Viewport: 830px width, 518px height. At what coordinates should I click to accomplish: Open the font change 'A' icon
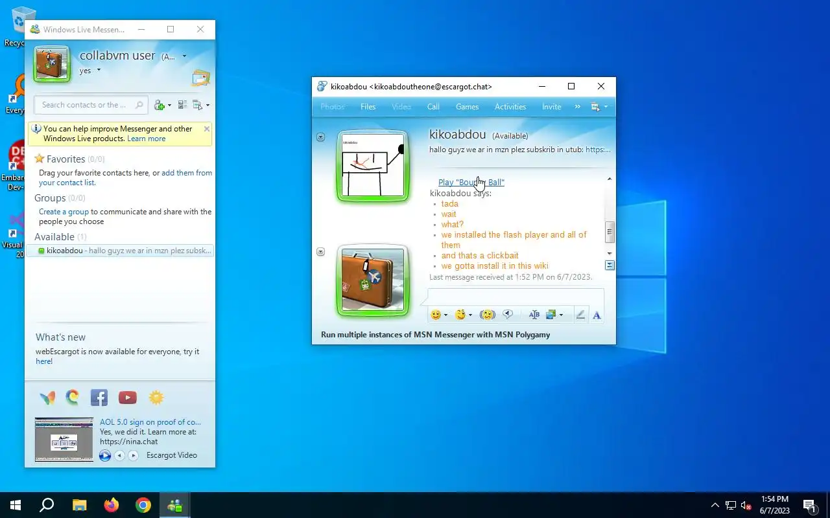597,315
